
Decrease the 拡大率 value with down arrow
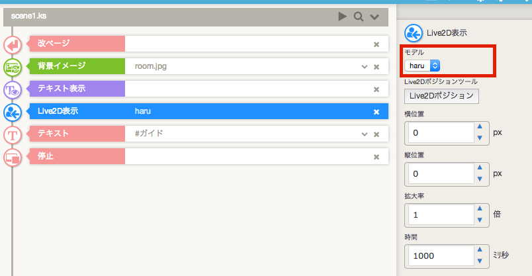click(x=480, y=219)
